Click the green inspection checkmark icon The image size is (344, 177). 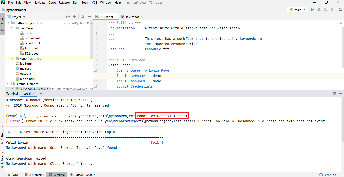click(x=341, y=23)
